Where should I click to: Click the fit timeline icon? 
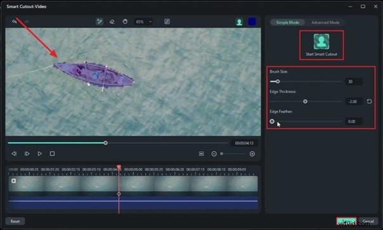point(201,154)
